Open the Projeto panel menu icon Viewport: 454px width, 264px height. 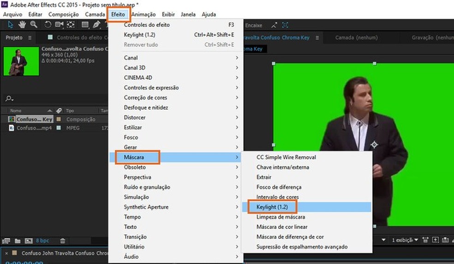(30, 38)
